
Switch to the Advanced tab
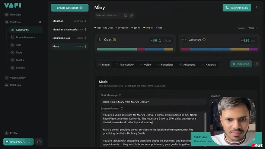(x=188, y=64)
